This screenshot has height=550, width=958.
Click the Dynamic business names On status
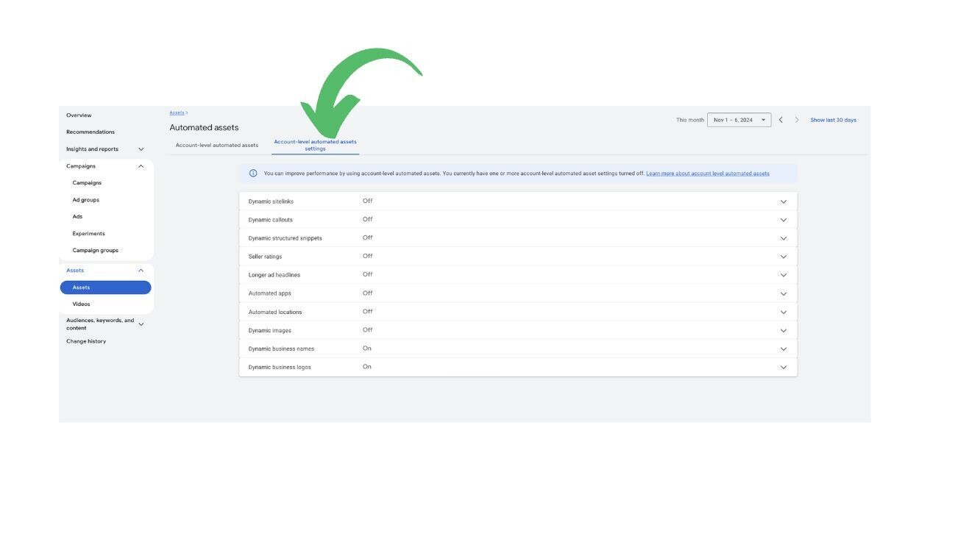coord(366,349)
